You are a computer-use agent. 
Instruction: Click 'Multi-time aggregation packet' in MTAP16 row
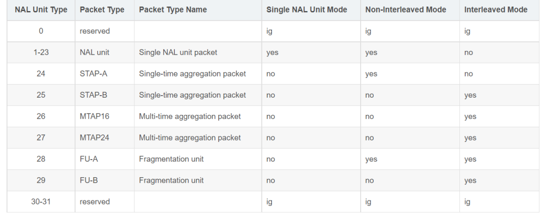pos(190,116)
